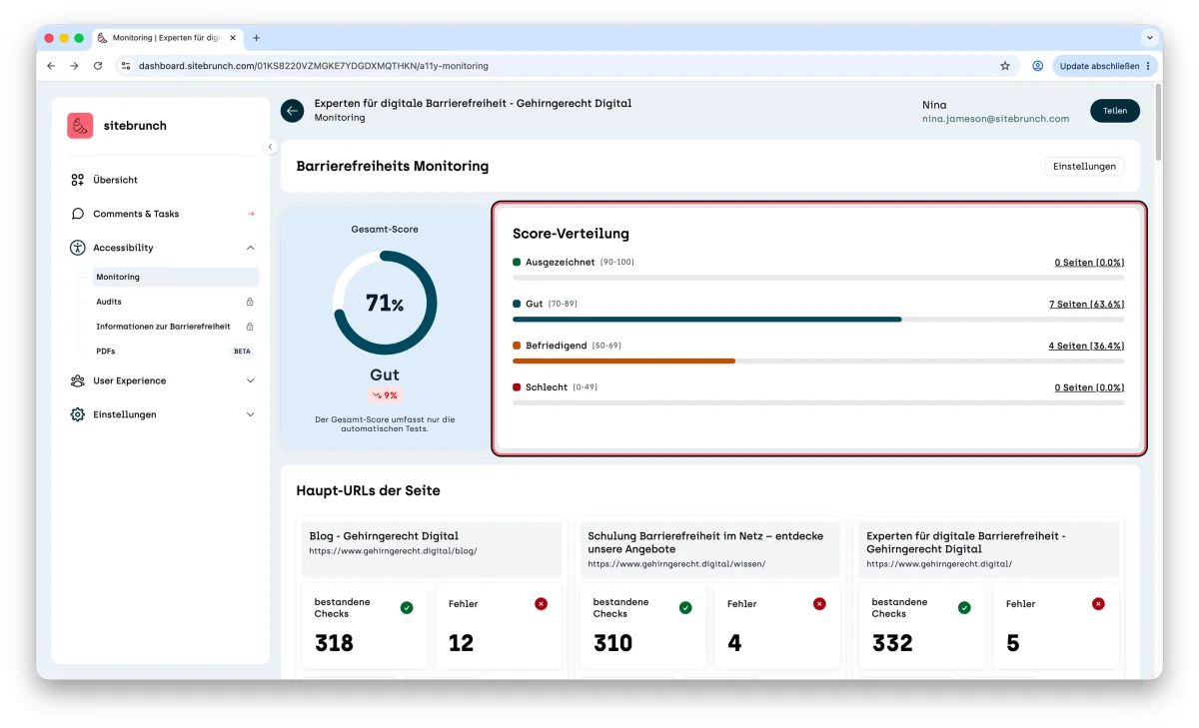Click the lock icon next to Audits
1199x728 pixels.
pyautogui.click(x=250, y=302)
